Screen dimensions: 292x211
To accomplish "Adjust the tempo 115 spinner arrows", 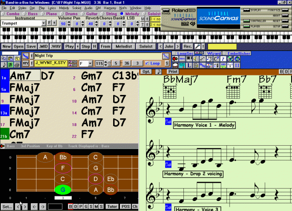I will coord(105,63).
